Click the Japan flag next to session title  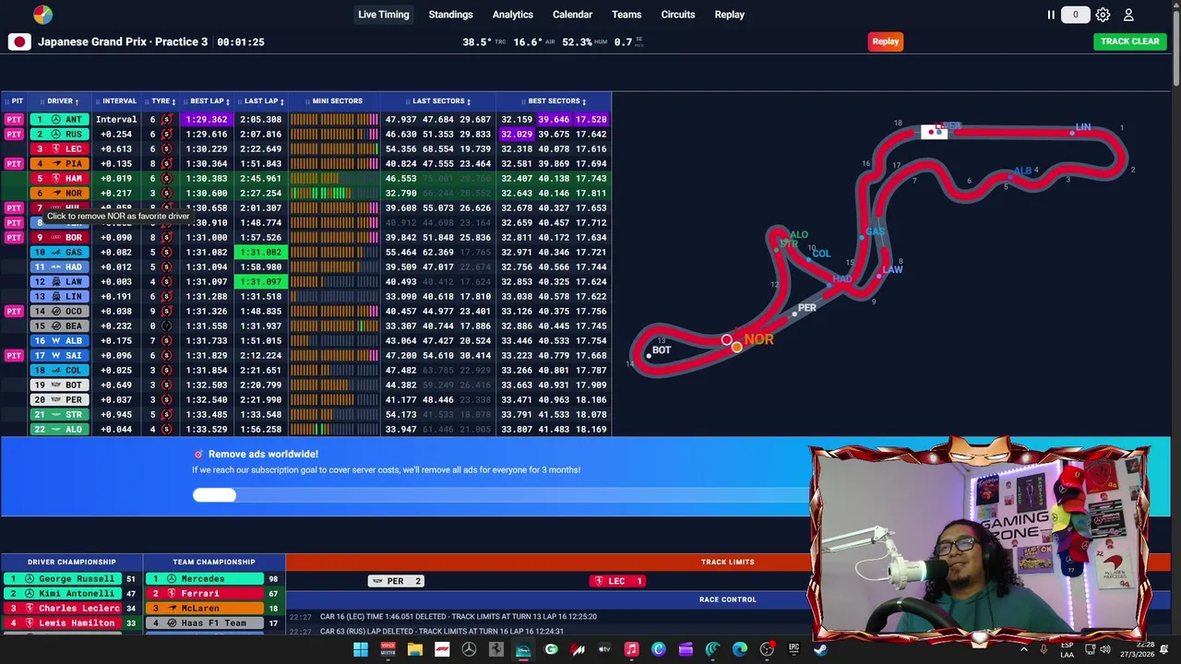coord(19,41)
